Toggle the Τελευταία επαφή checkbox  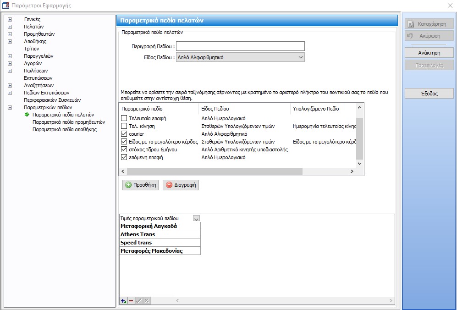pyautogui.click(x=124, y=118)
